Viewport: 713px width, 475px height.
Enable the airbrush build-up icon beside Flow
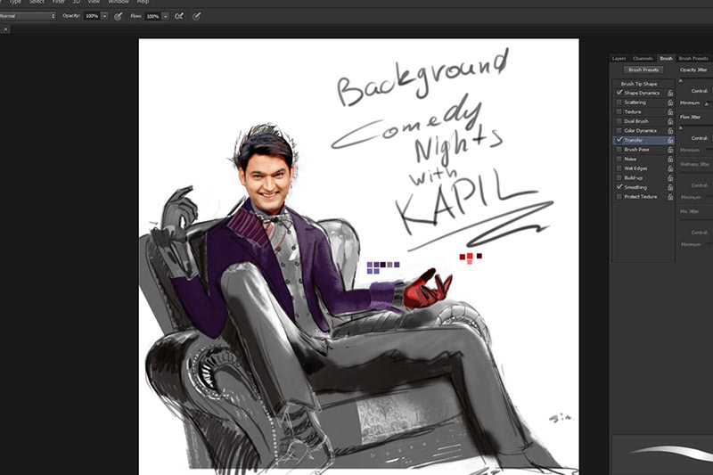click(x=179, y=16)
